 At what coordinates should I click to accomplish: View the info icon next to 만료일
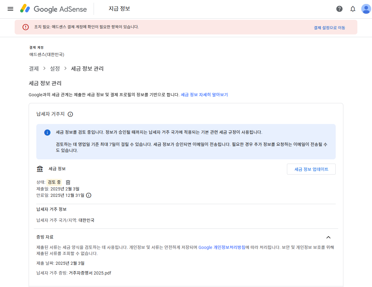click(x=88, y=195)
